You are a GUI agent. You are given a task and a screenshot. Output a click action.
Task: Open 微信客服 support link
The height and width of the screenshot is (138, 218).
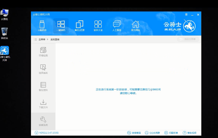click(134, 133)
